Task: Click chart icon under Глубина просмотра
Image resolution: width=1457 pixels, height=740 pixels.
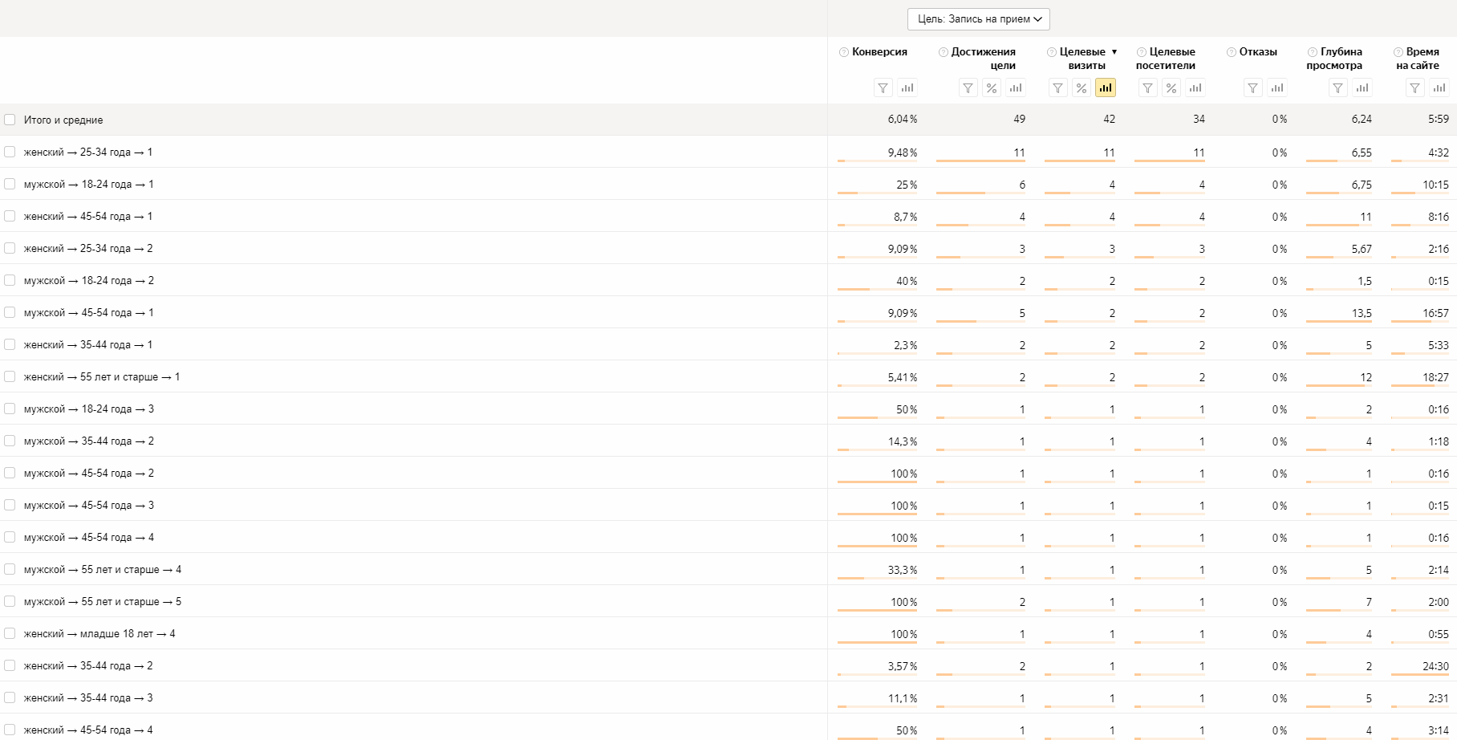Action: 1362,88
